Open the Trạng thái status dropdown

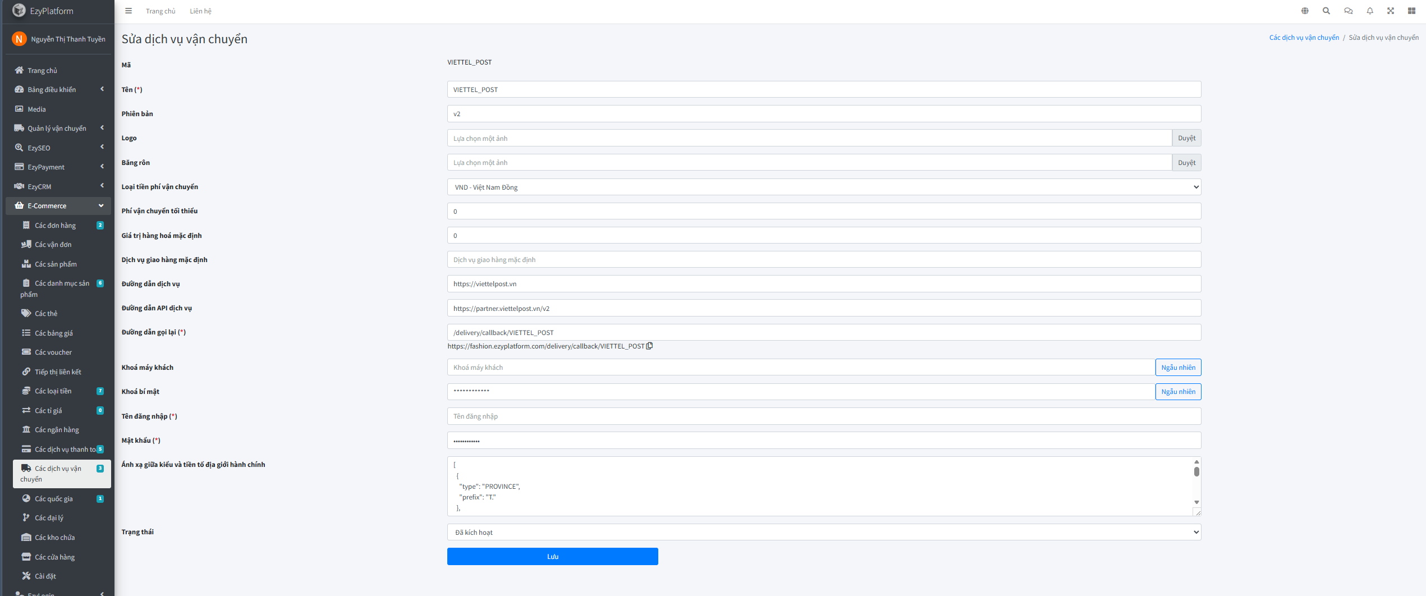pyautogui.click(x=823, y=532)
